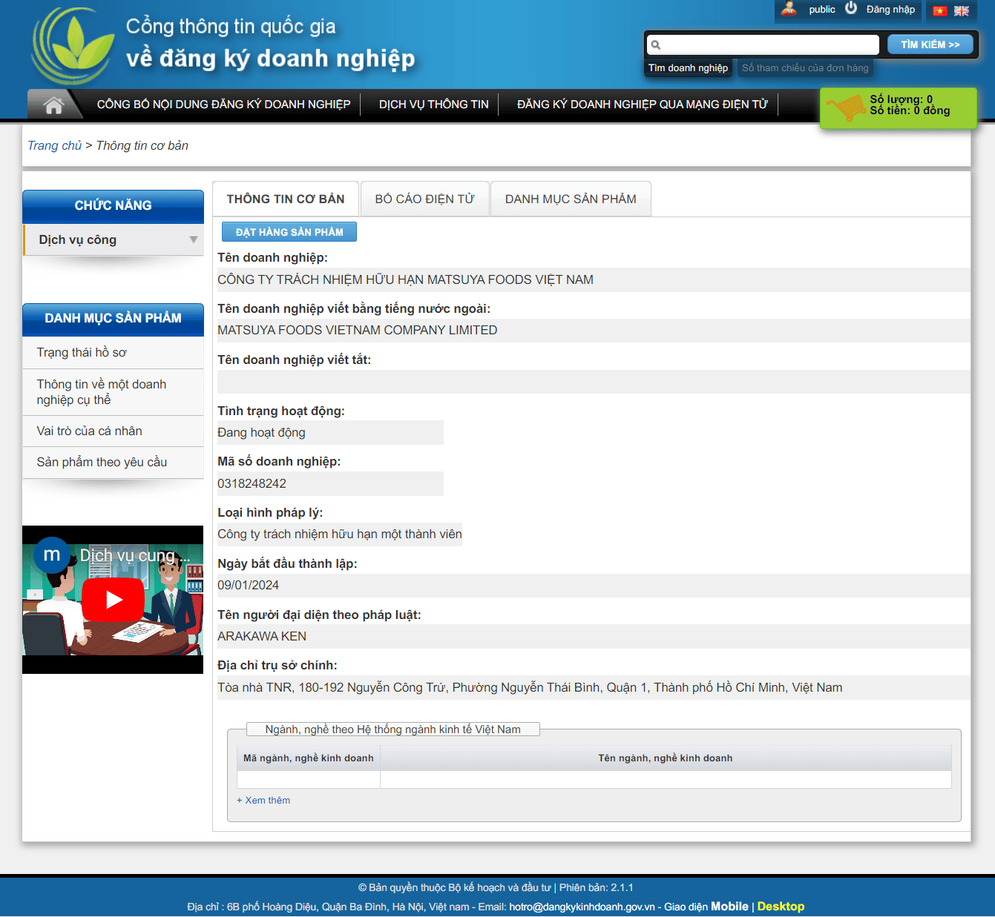Expand the Dịch vụ công arrow
Screen dimensions: 995x917
(194, 239)
